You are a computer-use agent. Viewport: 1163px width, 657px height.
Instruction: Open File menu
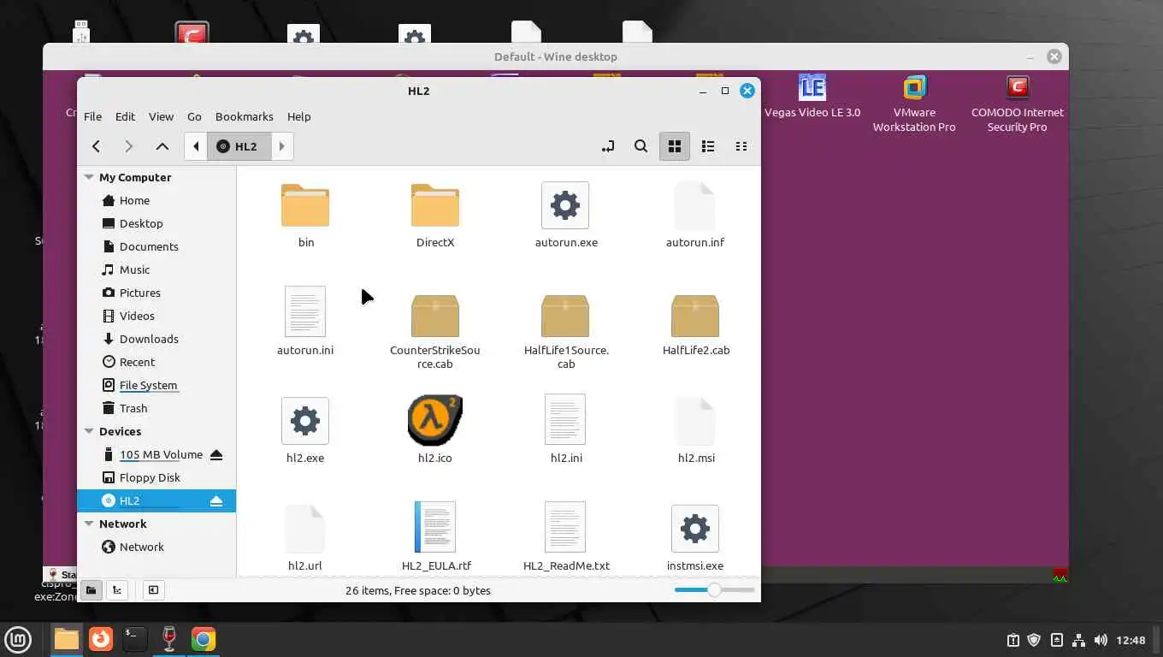click(92, 116)
